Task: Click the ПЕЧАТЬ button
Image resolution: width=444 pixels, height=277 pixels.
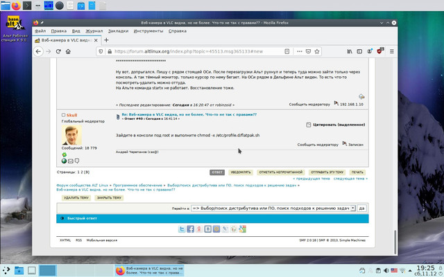Action: coord(357,172)
